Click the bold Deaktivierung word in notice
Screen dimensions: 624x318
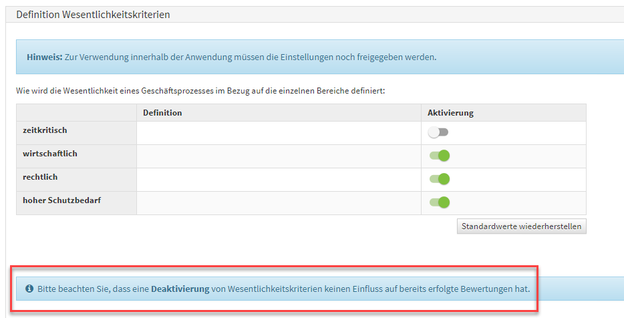tap(180, 289)
